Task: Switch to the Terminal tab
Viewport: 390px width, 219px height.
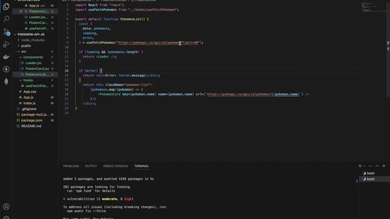Action: point(141,166)
